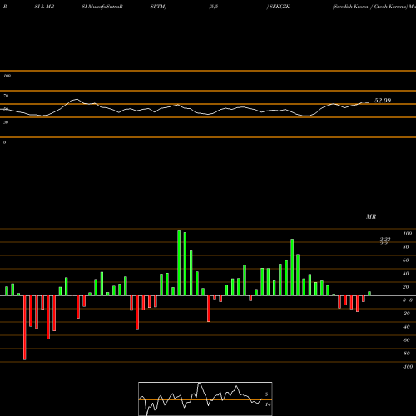Click the -80 label on the MR axis

pos(406,354)
